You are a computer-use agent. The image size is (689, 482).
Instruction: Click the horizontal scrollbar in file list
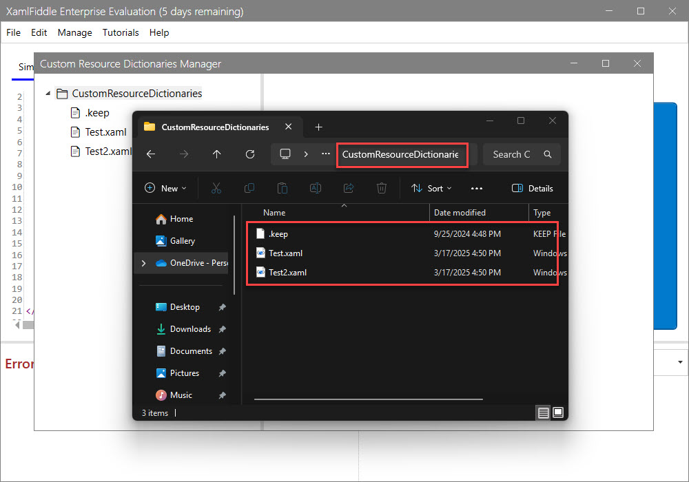[368, 399]
